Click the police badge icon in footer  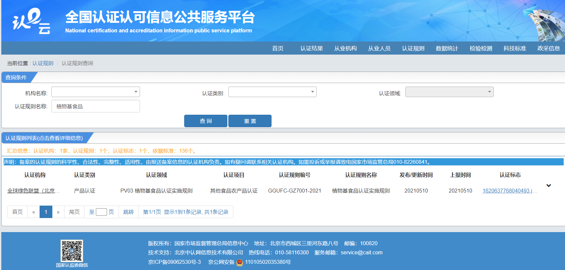240,262
